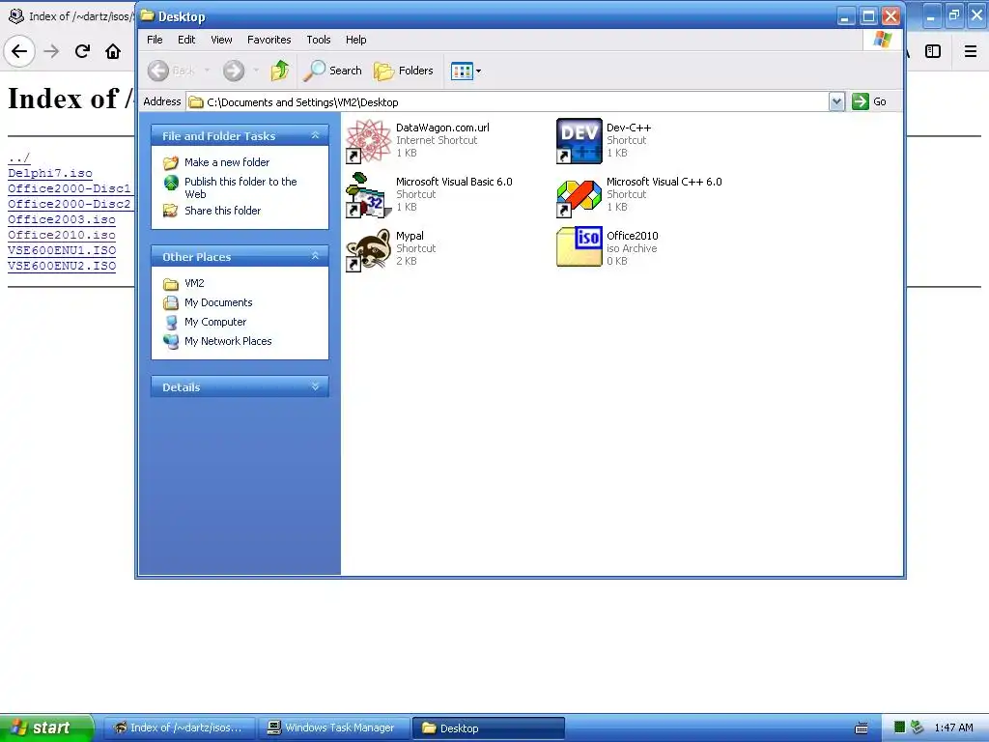
Task: Open the VSE600ENU1.ISO link
Action: tap(62, 250)
